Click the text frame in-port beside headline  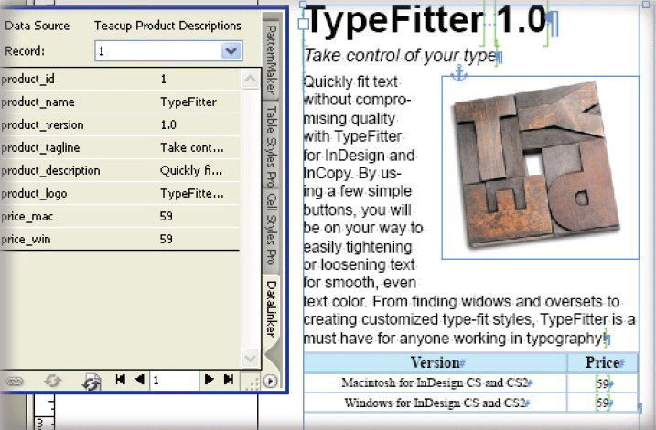(x=304, y=24)
